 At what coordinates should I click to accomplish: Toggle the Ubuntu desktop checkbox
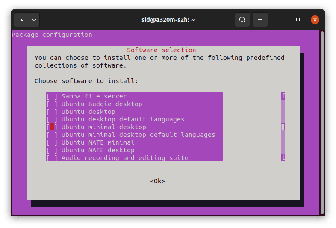pyautogui.click(x=52, y=112)
